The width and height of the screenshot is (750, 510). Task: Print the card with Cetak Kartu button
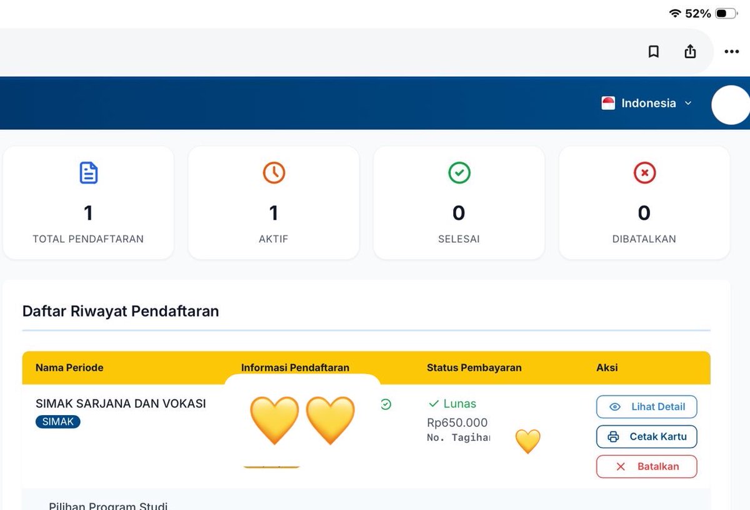pos(647,436)
